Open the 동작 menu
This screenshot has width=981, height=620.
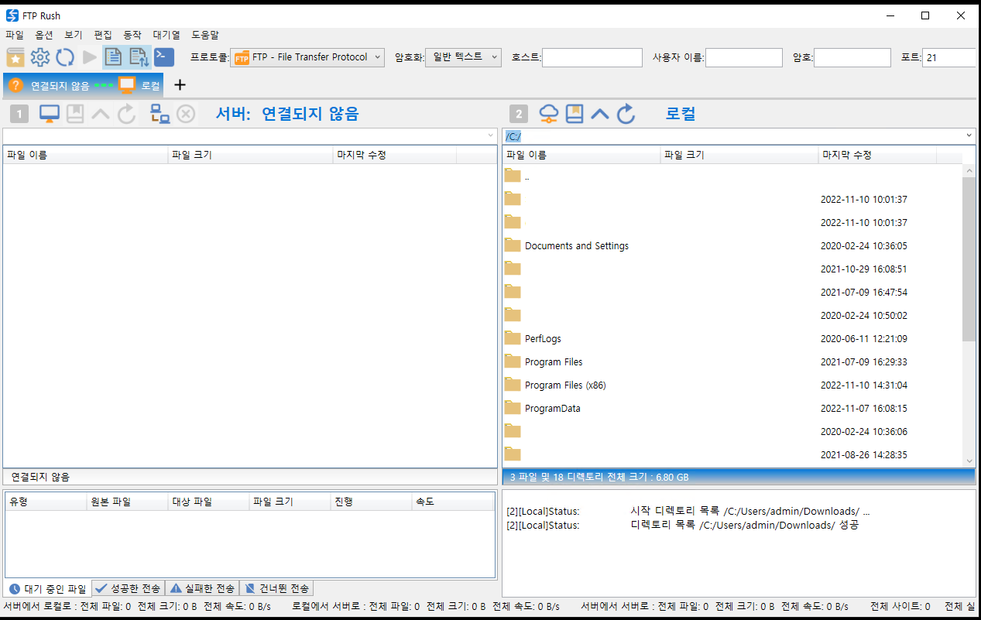132,35
